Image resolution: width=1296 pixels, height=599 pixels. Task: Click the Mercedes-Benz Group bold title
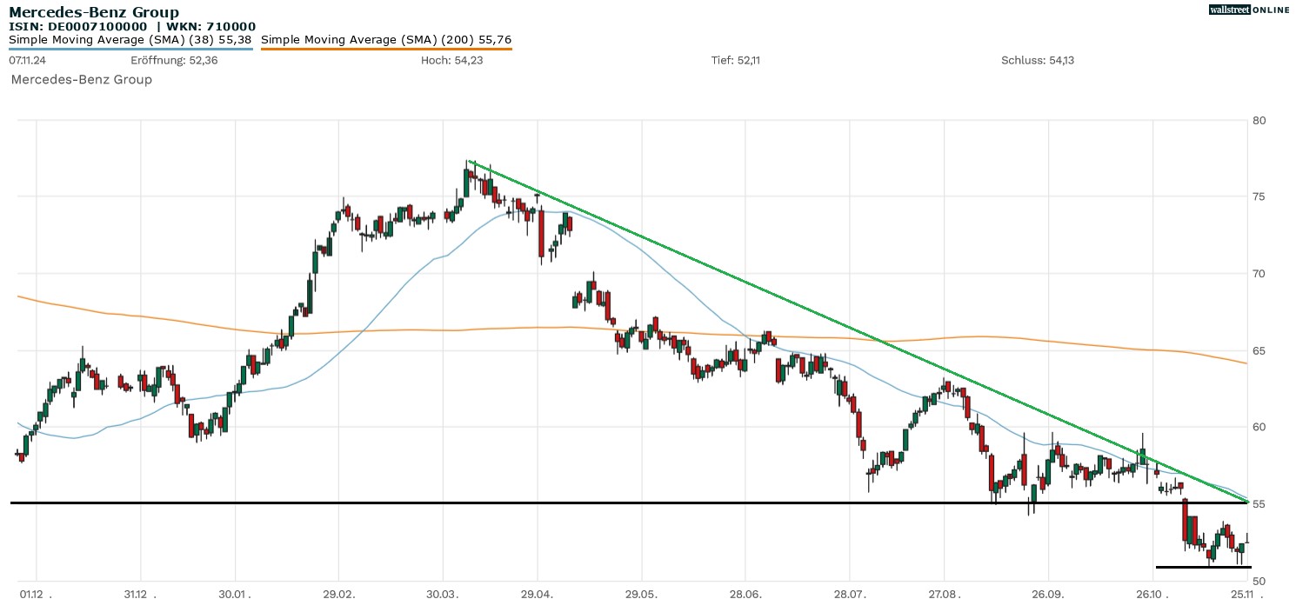point(94,12)
